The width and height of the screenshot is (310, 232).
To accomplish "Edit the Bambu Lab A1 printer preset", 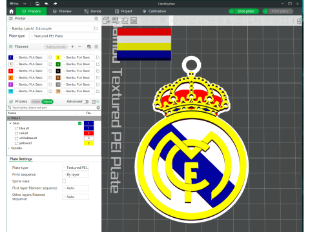I will click(x=96, y=28).
